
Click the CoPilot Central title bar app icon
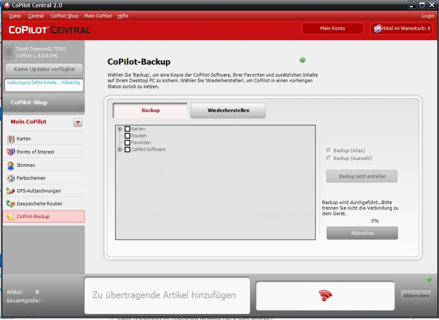pyautogui.click(x=6, y=5)
